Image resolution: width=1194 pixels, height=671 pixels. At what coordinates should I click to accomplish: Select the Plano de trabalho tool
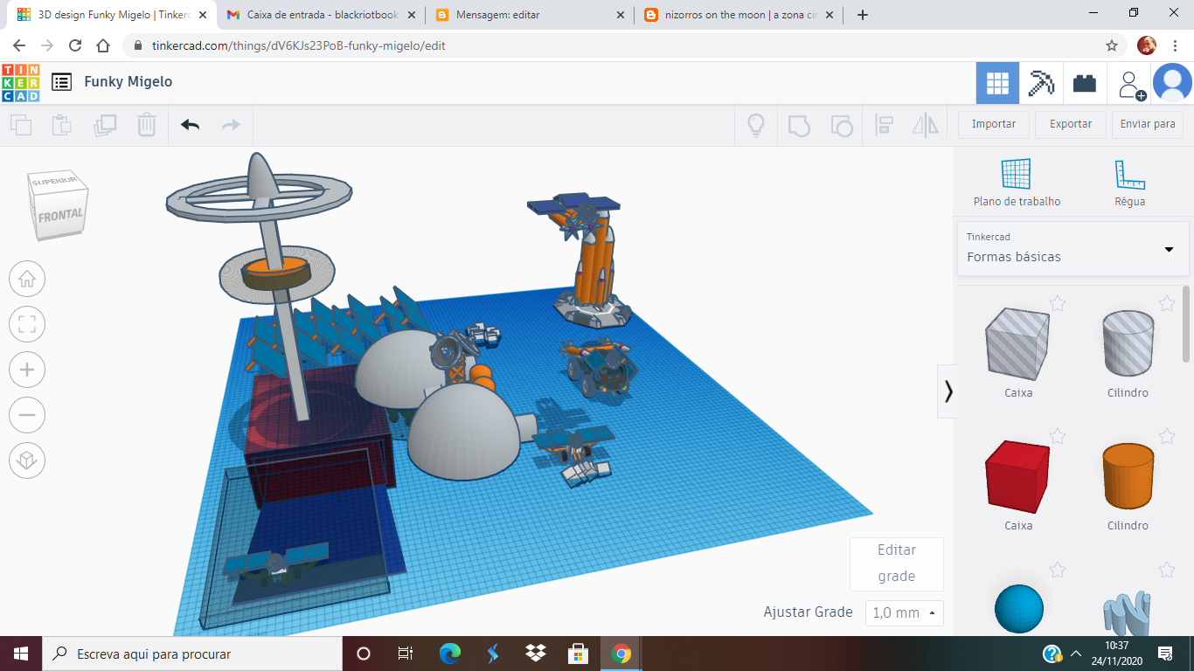pyautogui.click(x=1017, y=183)
